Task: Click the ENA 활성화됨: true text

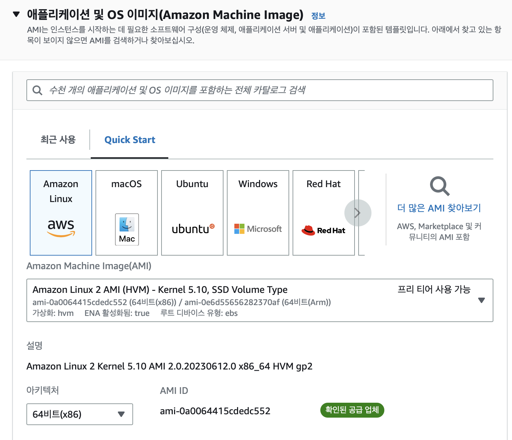Action: pyautogui.click(x=117, y=313)
